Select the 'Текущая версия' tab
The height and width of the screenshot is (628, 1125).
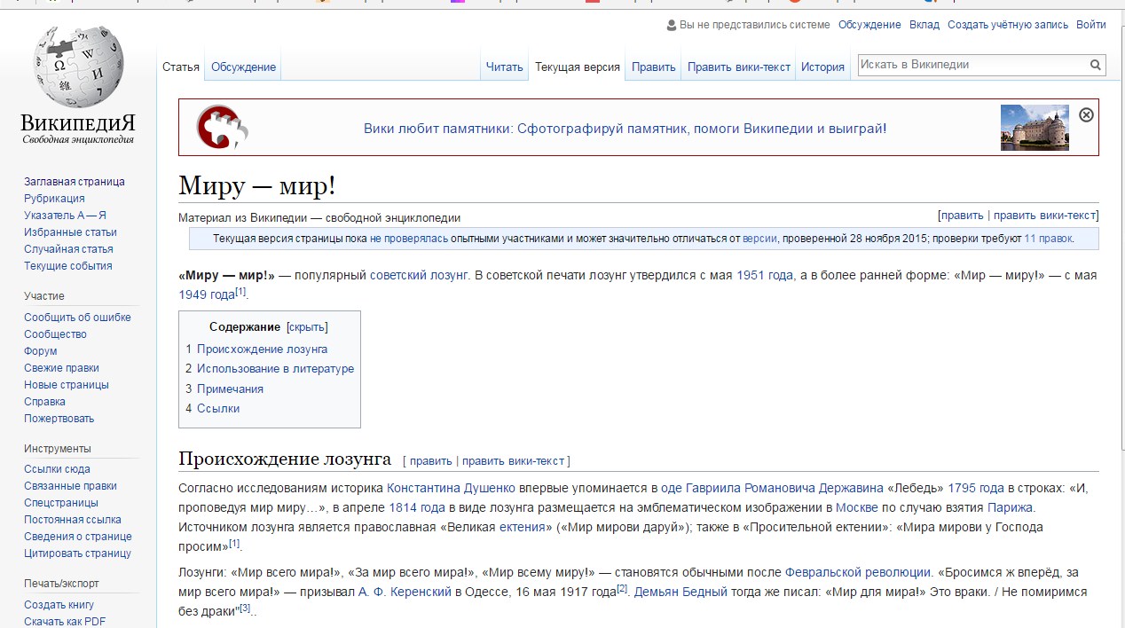tap(577, 67)
